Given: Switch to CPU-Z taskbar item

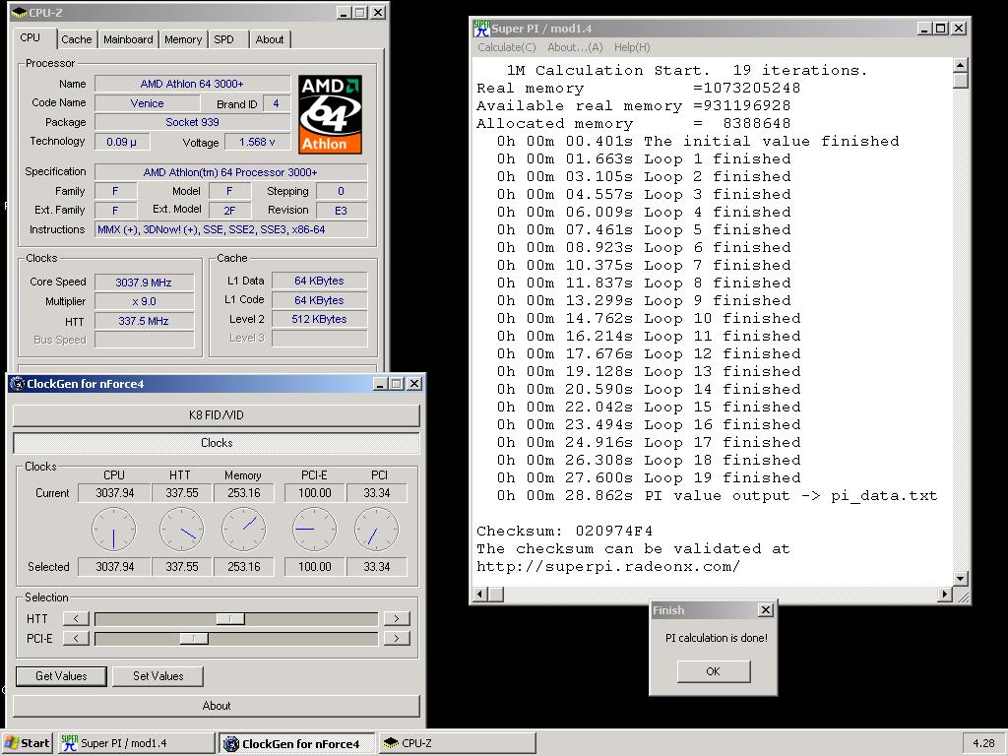Looking at the screenshot, I should click(x=457, y=743).
